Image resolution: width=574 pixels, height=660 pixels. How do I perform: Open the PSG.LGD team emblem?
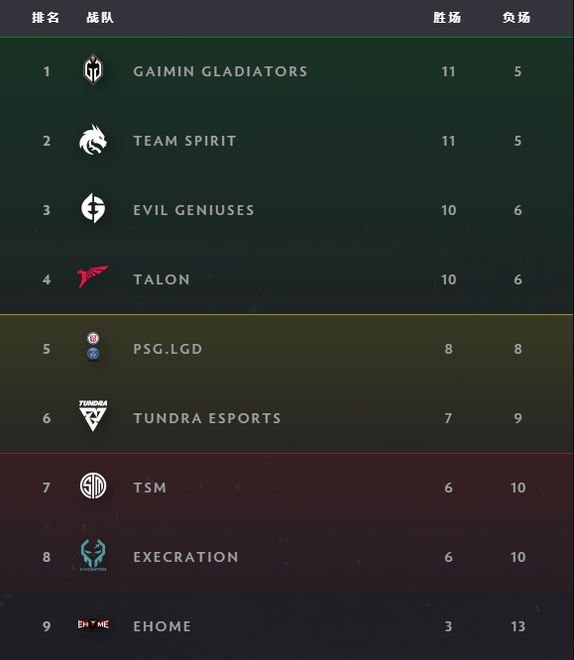tap(93, 347)
